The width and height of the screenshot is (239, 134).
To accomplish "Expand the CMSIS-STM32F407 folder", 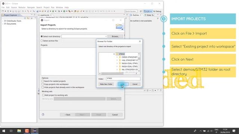I will [117, 57].
